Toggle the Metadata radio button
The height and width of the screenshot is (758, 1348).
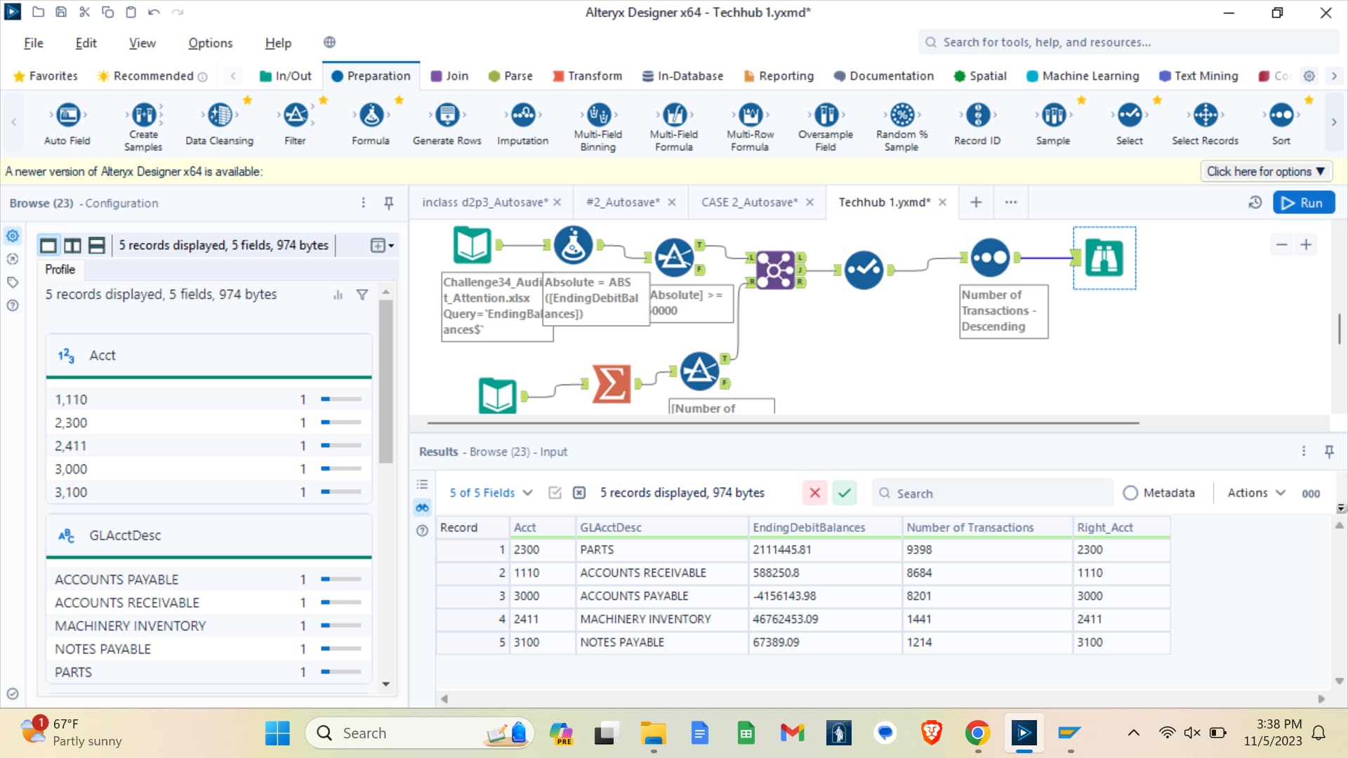pos(1130,493)
